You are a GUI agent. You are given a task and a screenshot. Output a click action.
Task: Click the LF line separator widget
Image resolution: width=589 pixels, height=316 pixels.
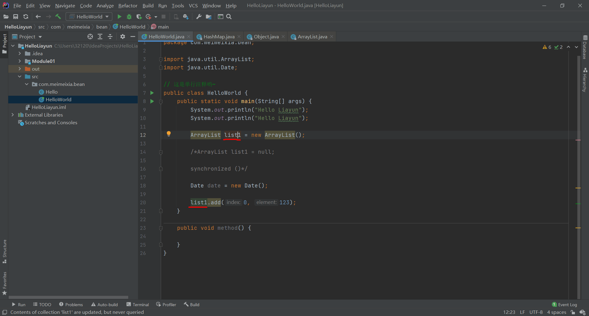(x=522, y=312)
